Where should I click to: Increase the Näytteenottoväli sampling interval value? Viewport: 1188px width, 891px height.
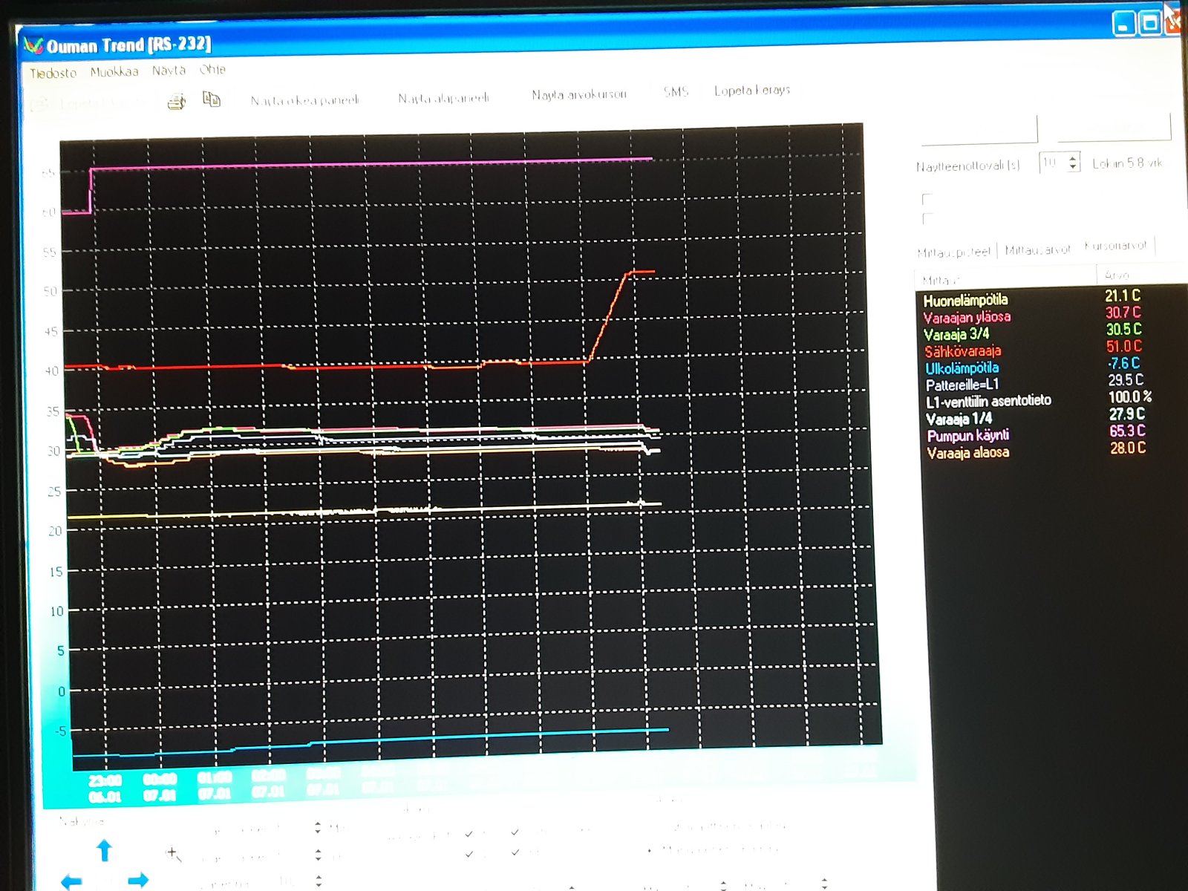pos(1073,157)
